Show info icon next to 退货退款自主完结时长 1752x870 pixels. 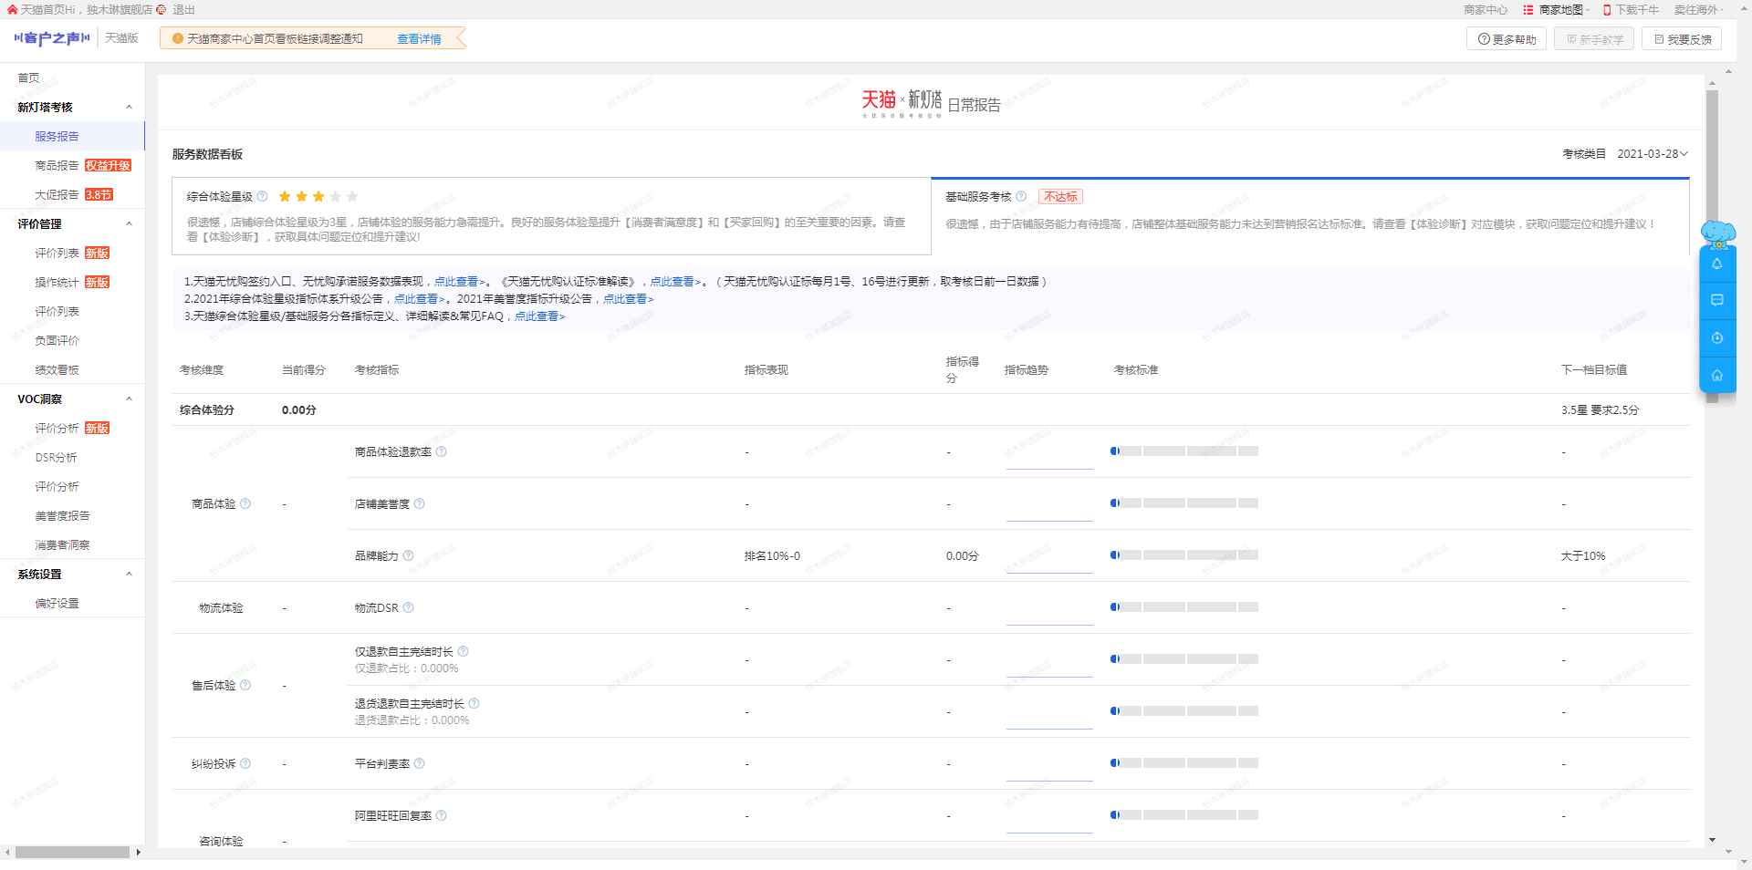coord(474,703)
